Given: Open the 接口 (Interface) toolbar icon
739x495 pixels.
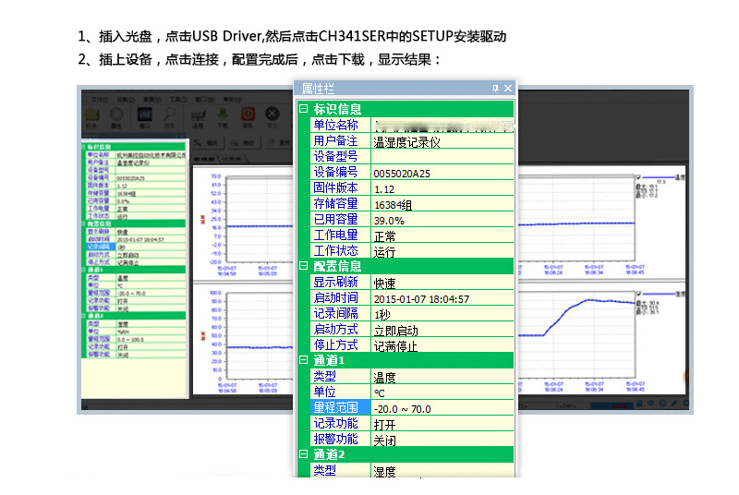Looking at the screenshot, I should click(143, 115).
